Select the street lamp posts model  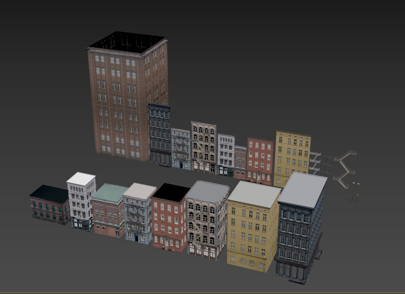[x=356, y=192]
